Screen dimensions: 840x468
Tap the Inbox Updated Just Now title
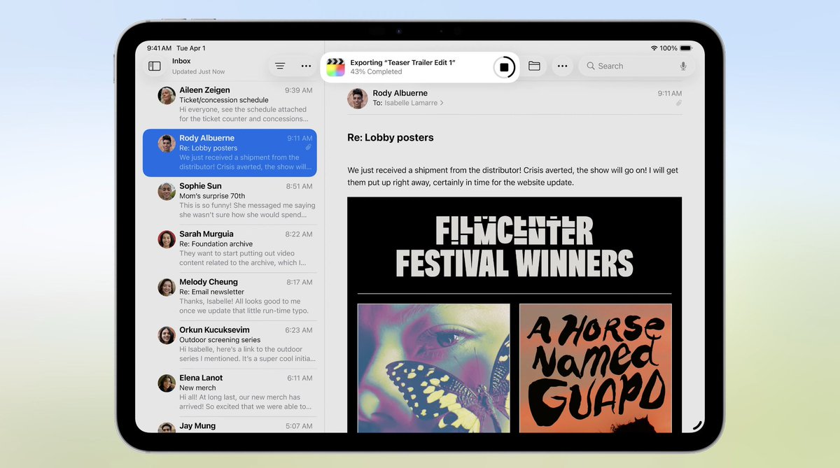point(199,66)
